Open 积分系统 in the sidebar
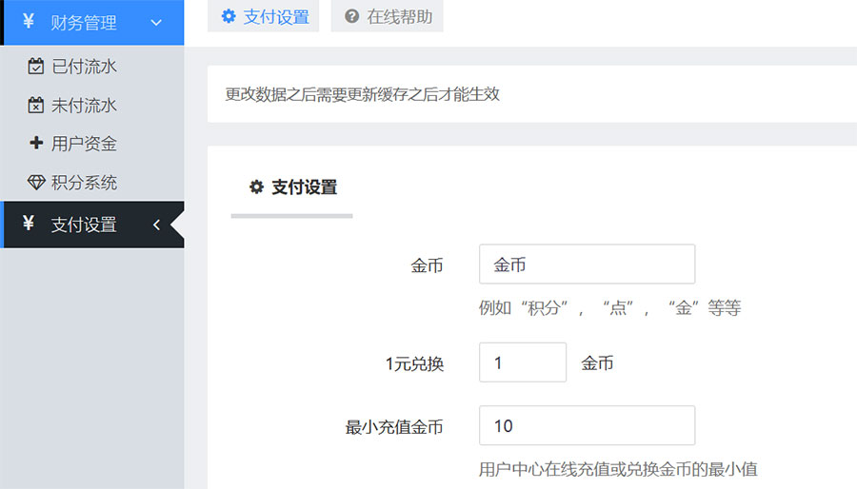Image resolution: width=857 pixels, height=489 pixels. point(84,183)
